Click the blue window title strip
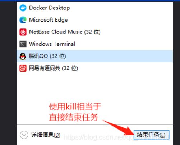This screenshot has height=145, width=180. [x=90, y=1]
